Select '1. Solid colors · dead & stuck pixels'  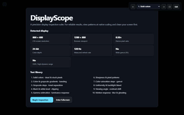(x=47, y=78)
